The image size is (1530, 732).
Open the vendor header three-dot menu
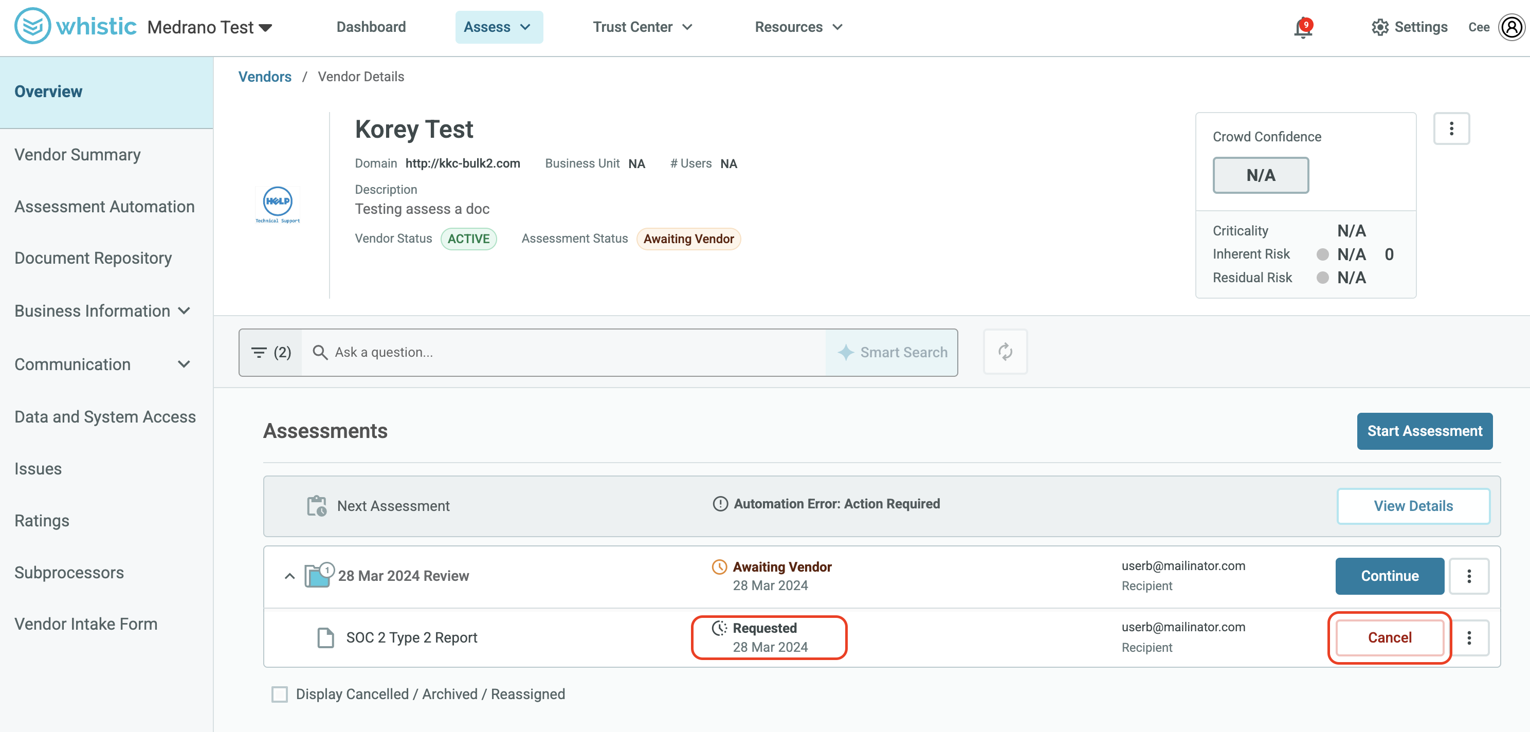pyautogui.click(x=1451, y=128)
